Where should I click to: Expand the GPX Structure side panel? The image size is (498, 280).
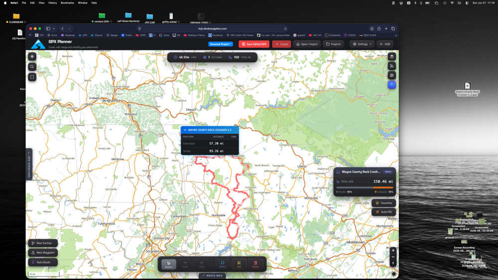pyautogui.click(x=28, y=164)
